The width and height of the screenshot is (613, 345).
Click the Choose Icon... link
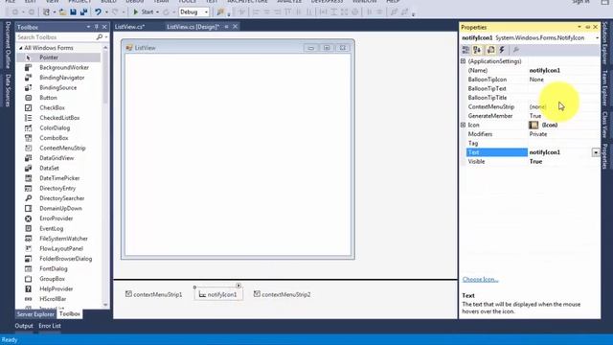click(x=481, y=279)
